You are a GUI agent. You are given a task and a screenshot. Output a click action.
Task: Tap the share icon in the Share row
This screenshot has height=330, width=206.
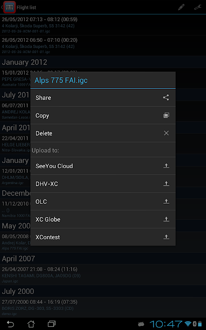coord(166,97)
